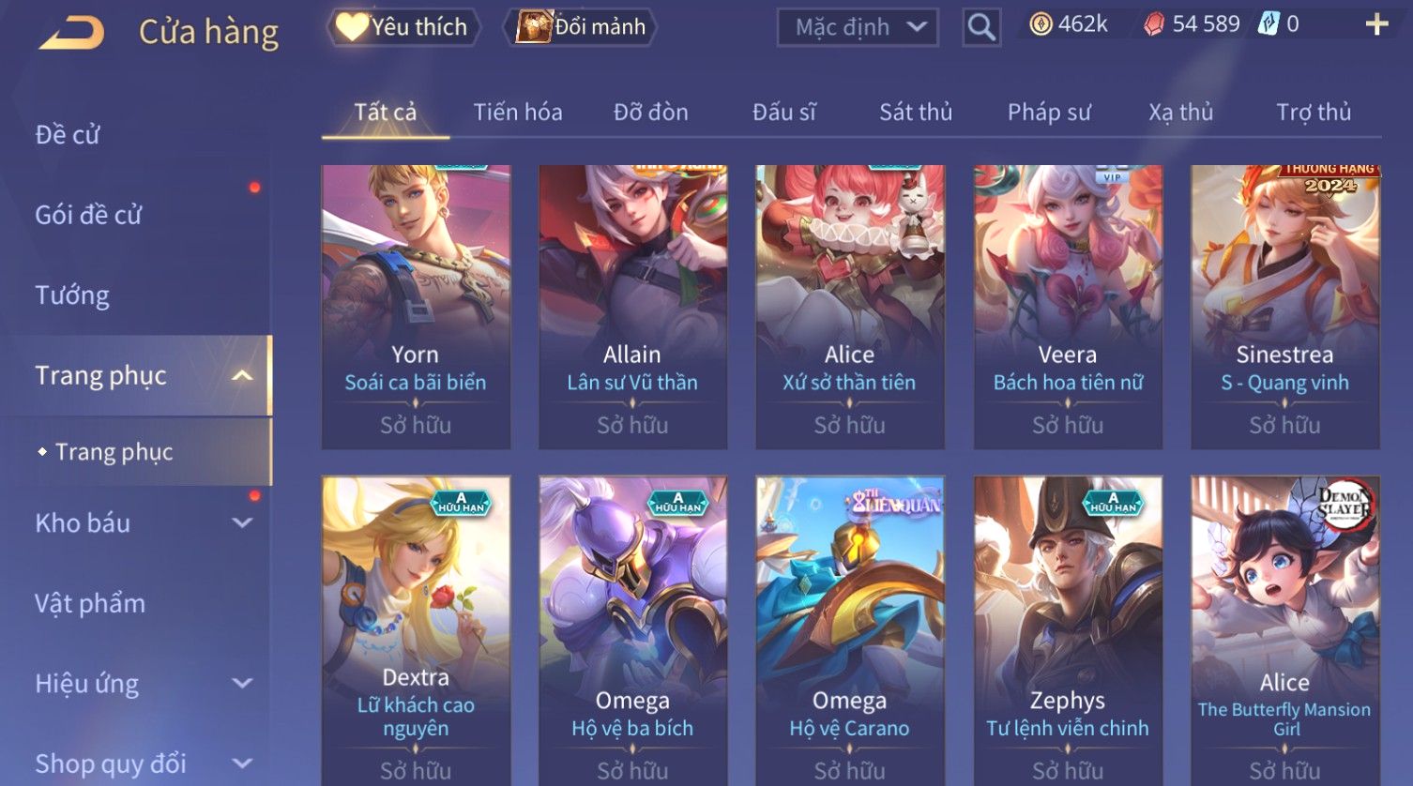The height and width of the screenshot is (786, 1413).
Task: Expand the Hiệu ứng sidebar section
Action: (x=242, y=684)
